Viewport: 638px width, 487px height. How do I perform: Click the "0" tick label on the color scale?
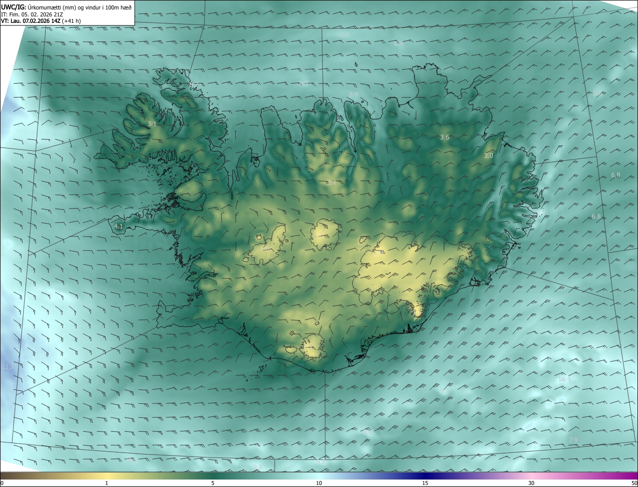point(2,483)
